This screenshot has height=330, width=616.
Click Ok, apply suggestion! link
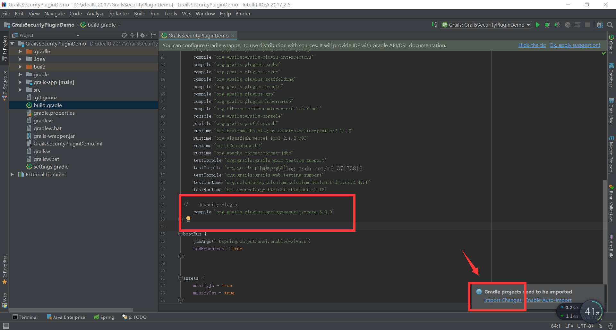click(x=575, y=45)
